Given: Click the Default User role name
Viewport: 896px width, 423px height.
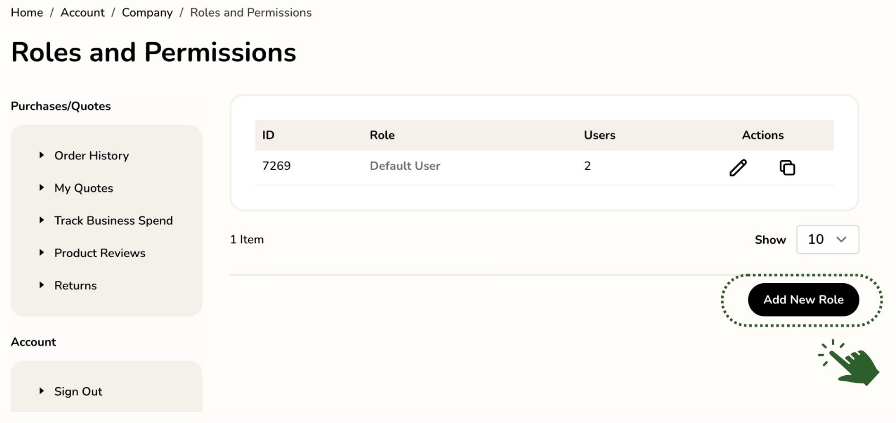Looking at the screenshot, I should [405, 165].
